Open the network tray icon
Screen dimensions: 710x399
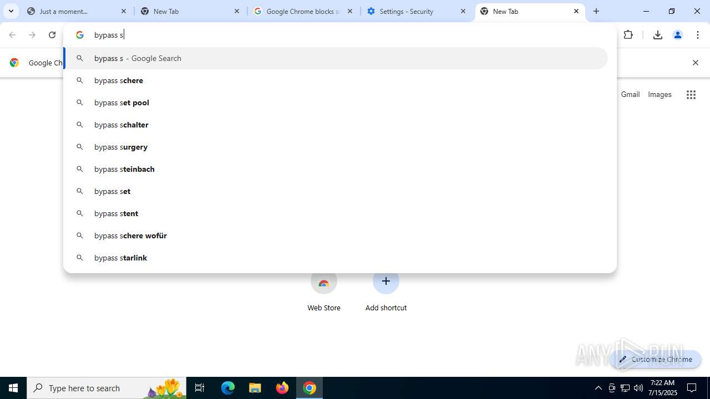tap(625, 388)
